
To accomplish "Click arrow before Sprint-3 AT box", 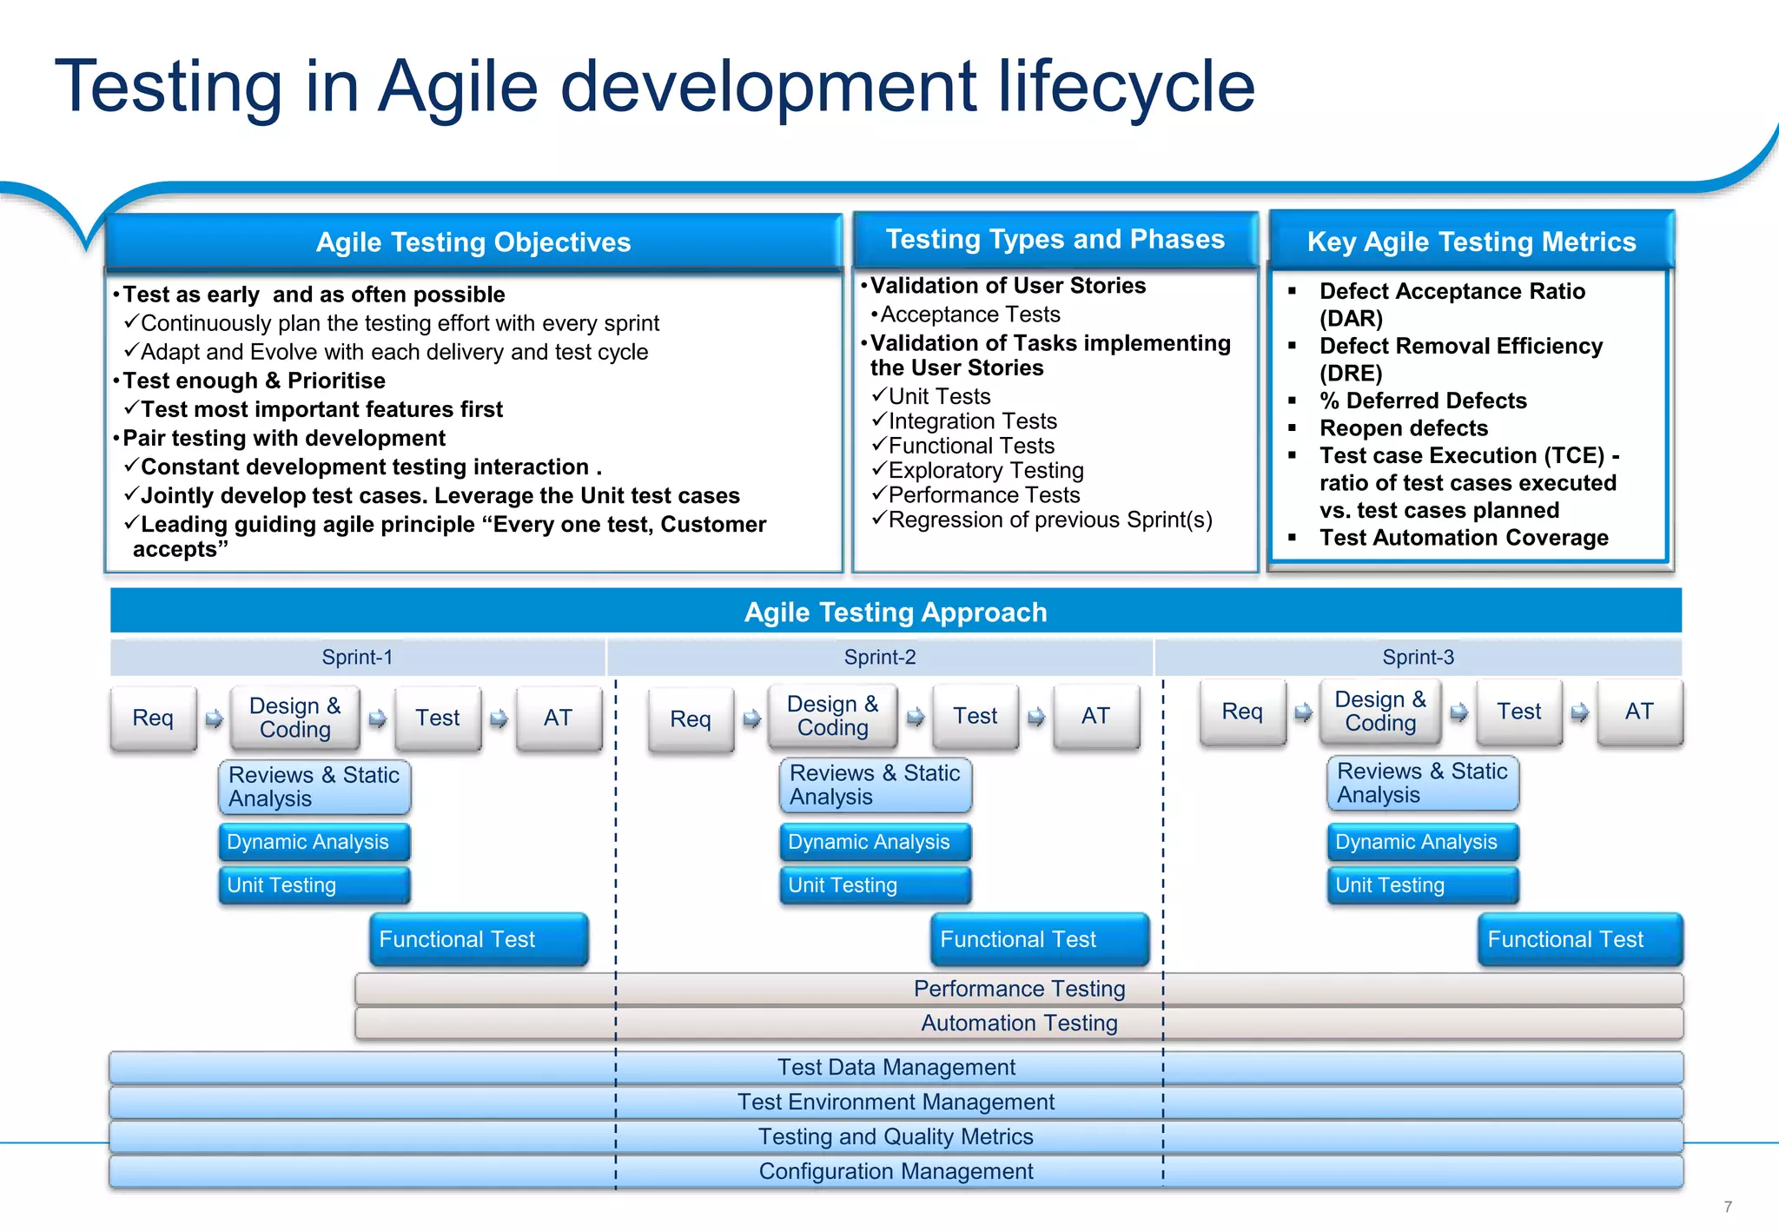I will (1580, 712).
